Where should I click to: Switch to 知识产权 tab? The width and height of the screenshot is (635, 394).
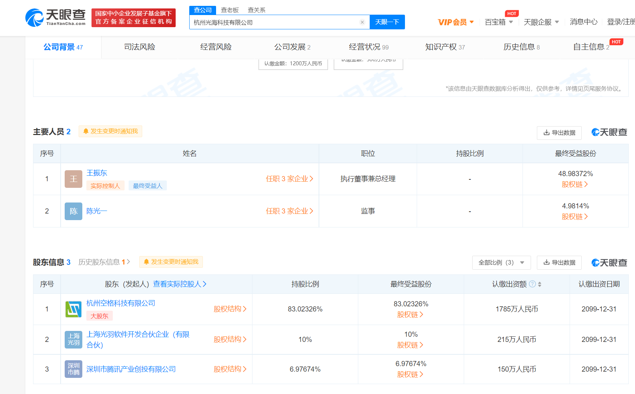[x=445, y=47]
